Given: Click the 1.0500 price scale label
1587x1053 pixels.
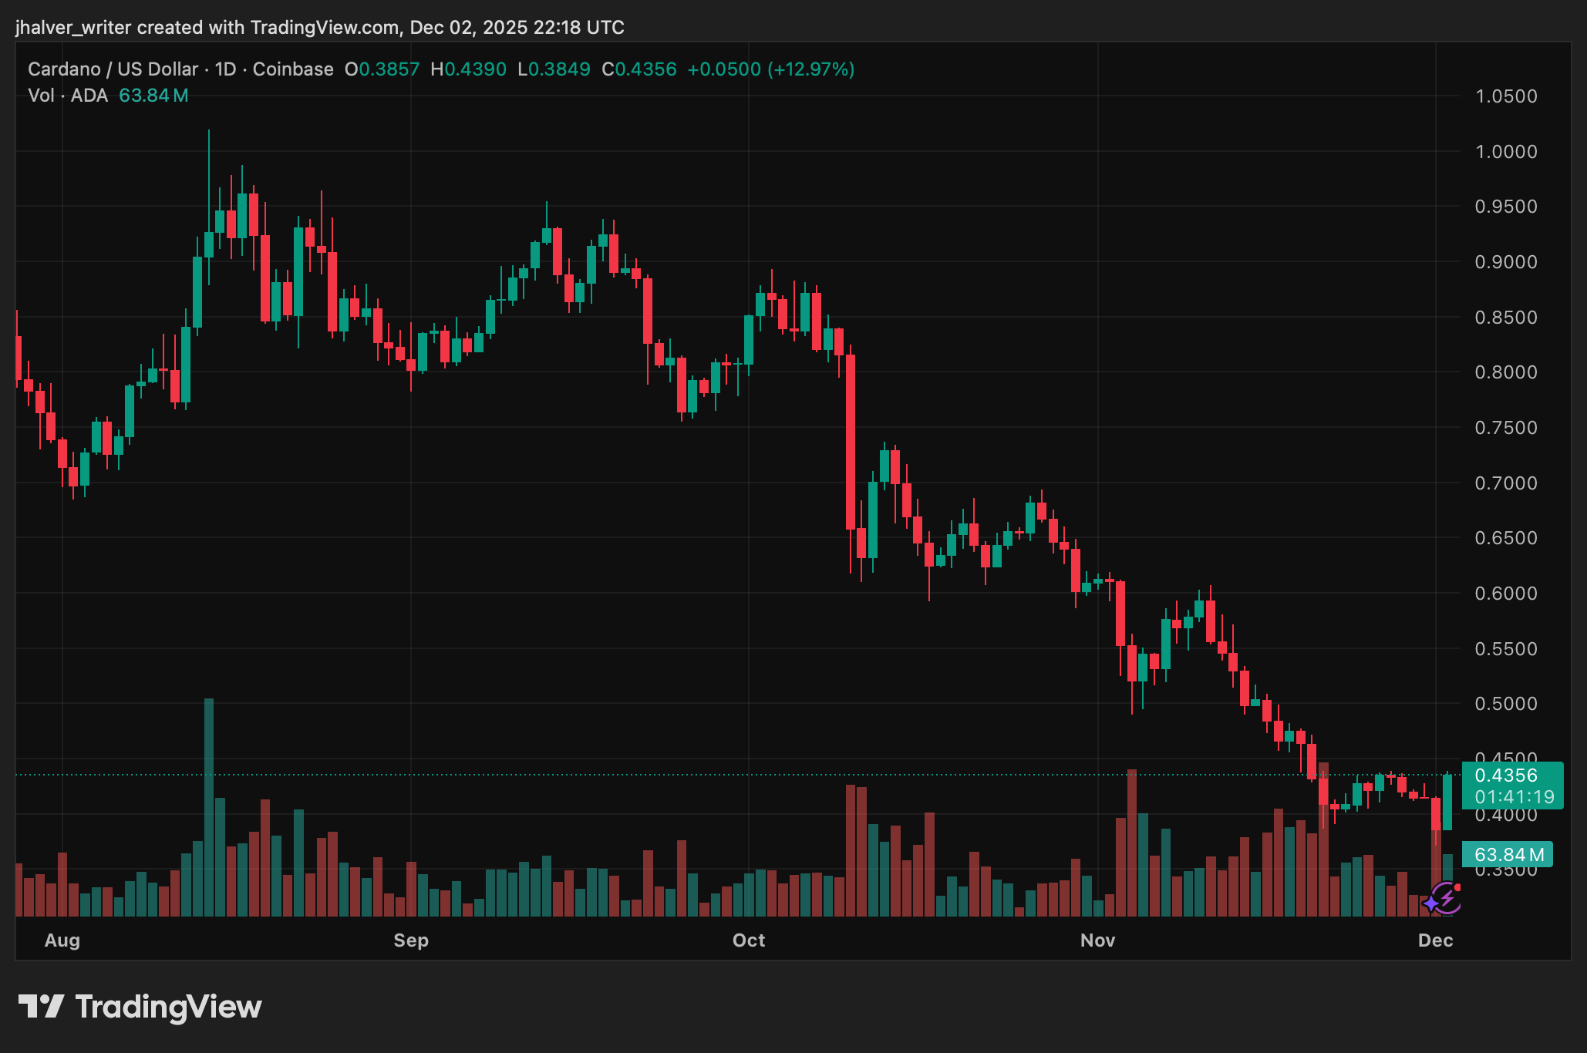Looking at the screenshot, I should point(1505,96).
